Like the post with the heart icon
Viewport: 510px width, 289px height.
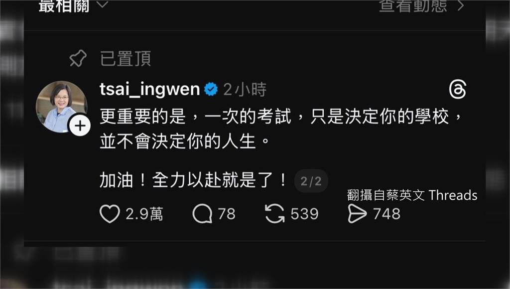(110, 214)
